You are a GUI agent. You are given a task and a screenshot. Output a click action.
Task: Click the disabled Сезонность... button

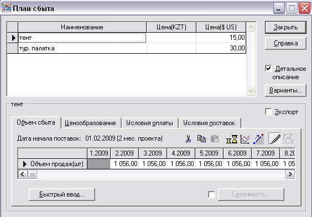pos(251,194)
